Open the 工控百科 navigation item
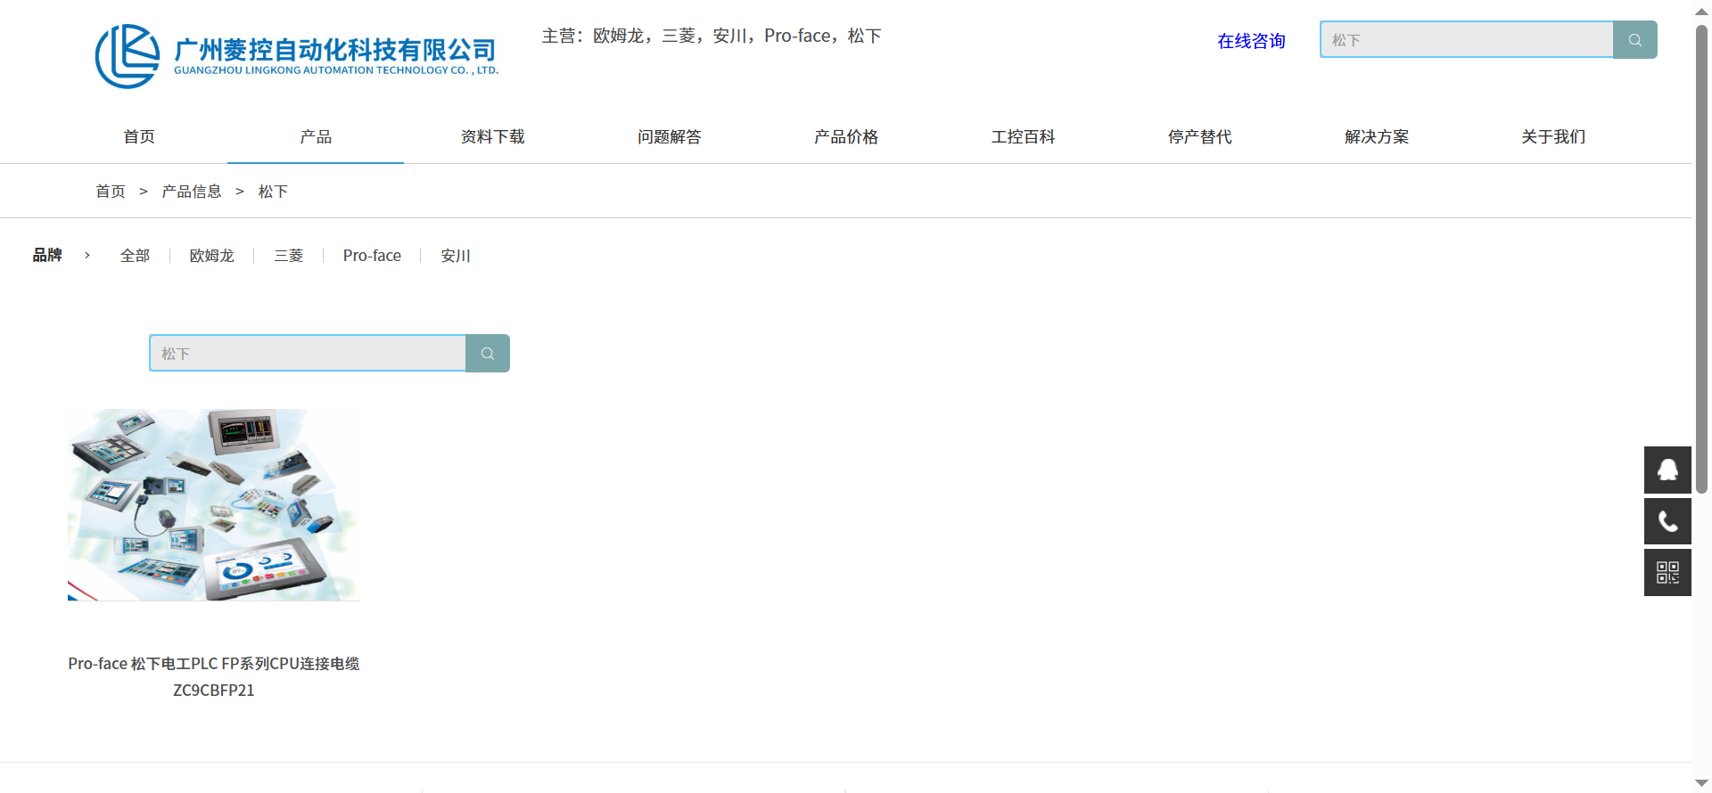 pyautogui.click(x=1023, y=136)
